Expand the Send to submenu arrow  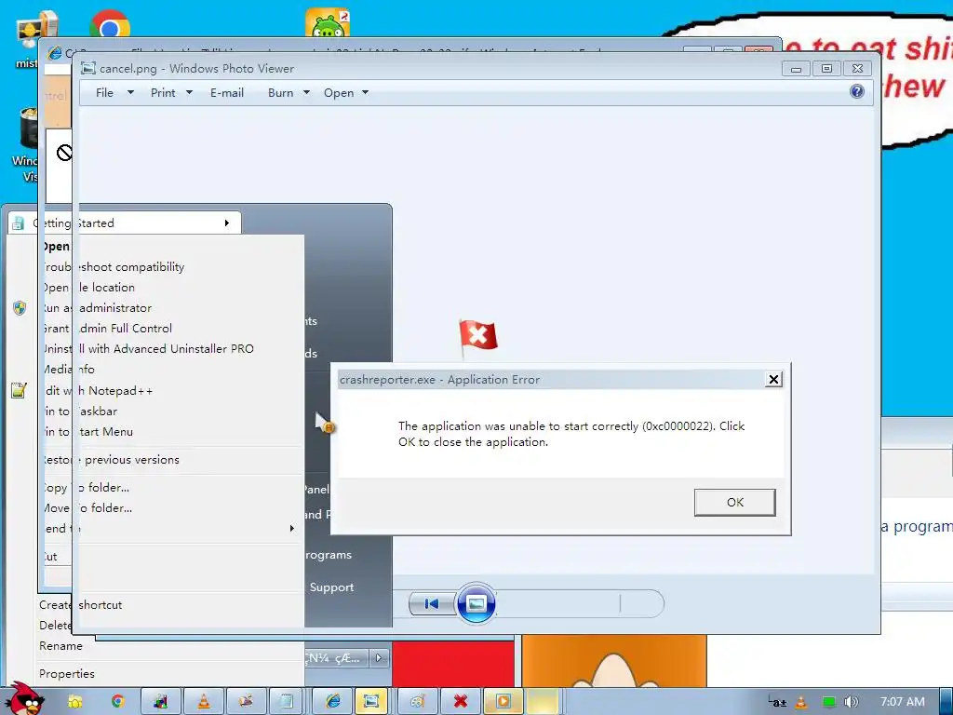point(291,529)
